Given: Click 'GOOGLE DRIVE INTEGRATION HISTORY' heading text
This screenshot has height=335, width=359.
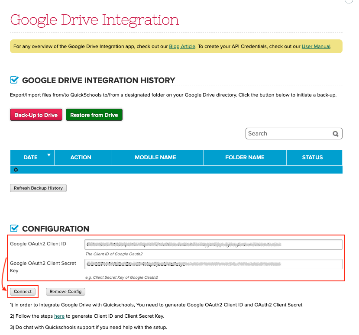Looking at the screenshot, I should pyautogui.click(x=99, y=81).
